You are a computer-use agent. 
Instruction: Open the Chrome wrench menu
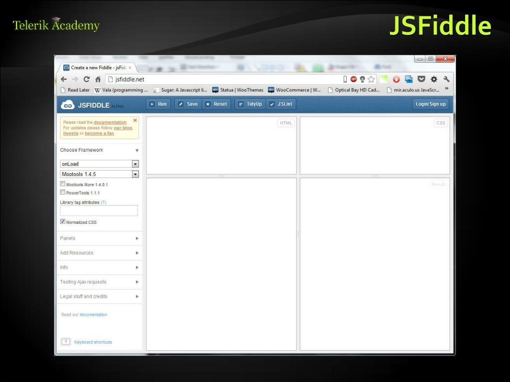click(446, 79)
